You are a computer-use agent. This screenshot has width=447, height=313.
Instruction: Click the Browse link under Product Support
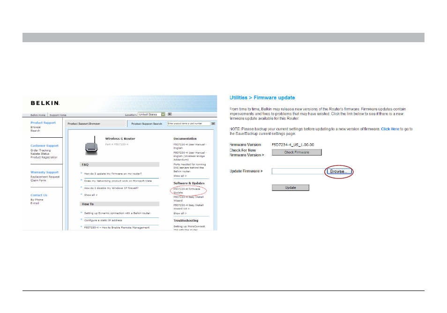[x=35, y=127]
